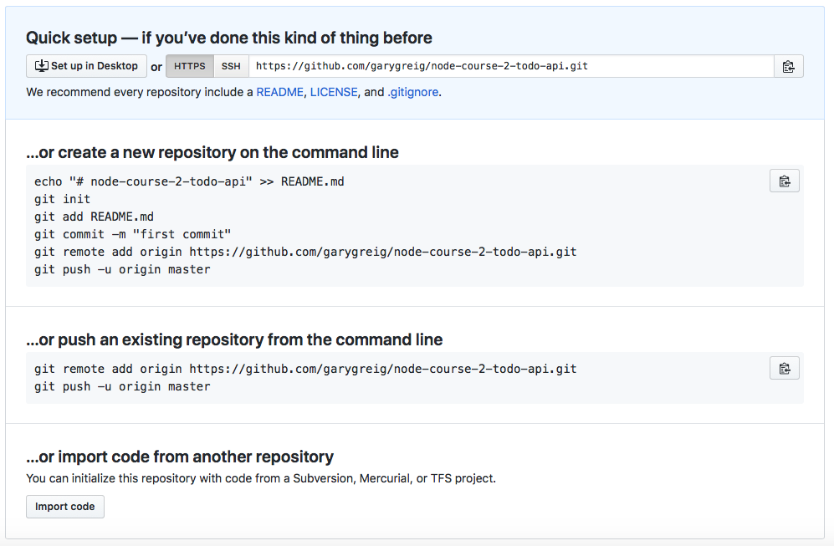This screenshot has width=834, height=546.
Task: Click git push line in push existing section
Action: (x=122, y=386)
